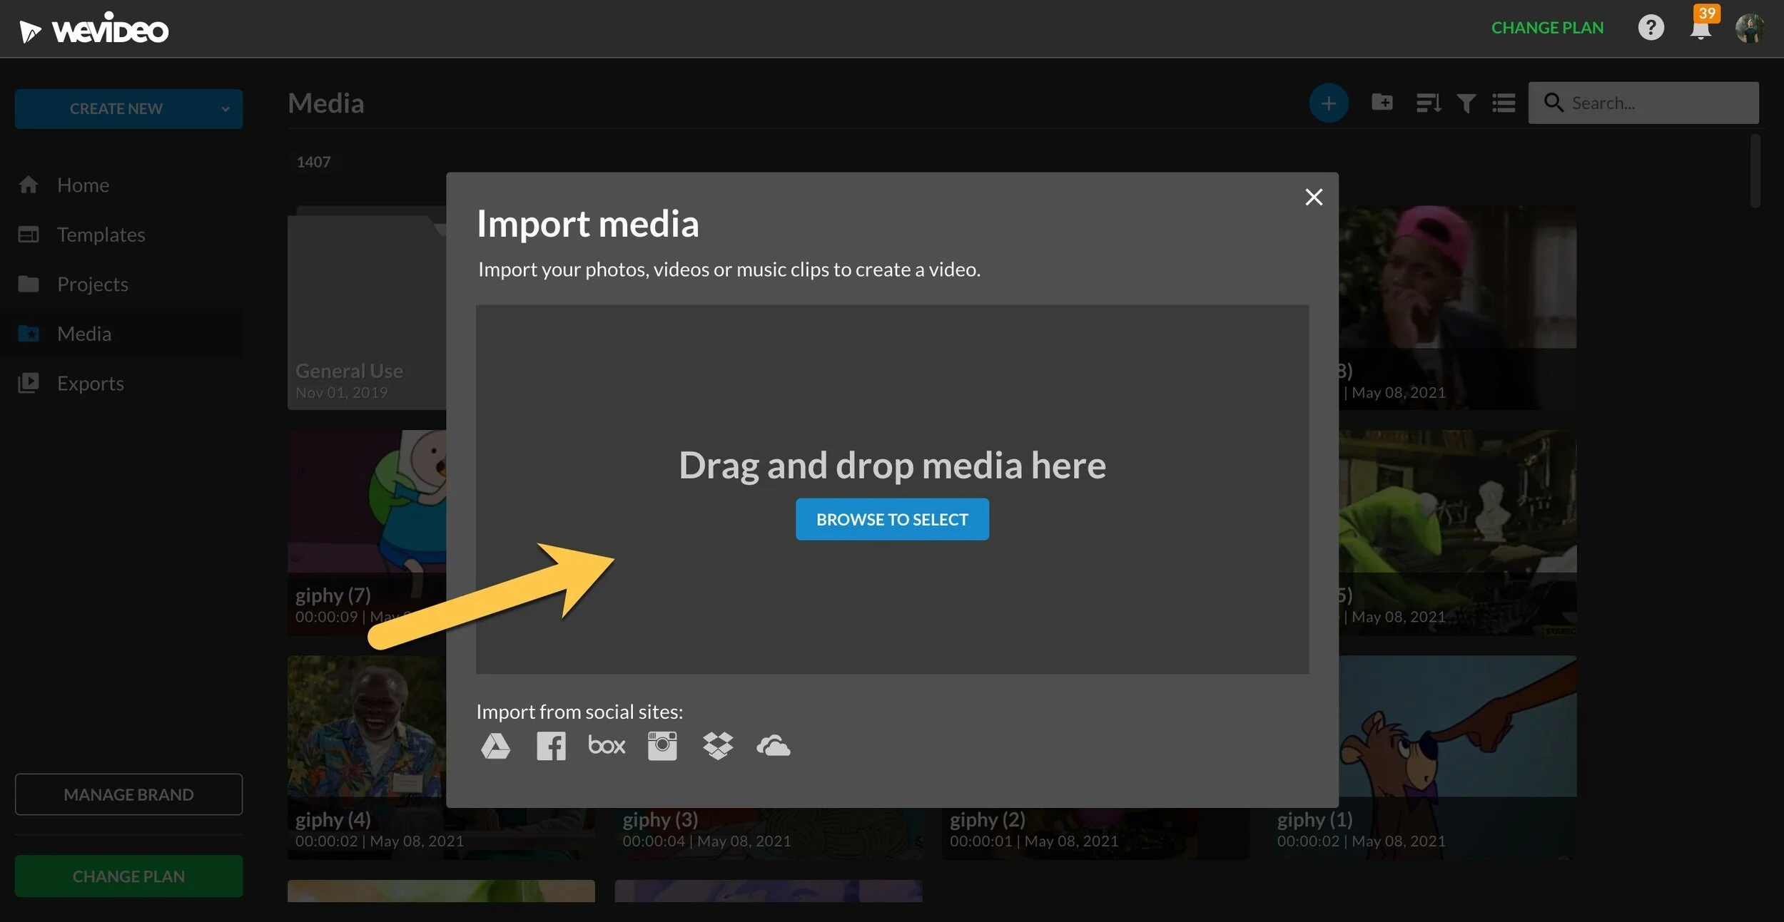Close the Import media dialog
The width and height of the screenshot is (1784, 922).
tap(1313, 197)
